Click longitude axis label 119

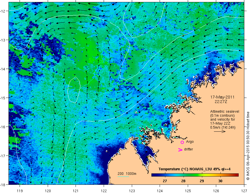(20, 191)
